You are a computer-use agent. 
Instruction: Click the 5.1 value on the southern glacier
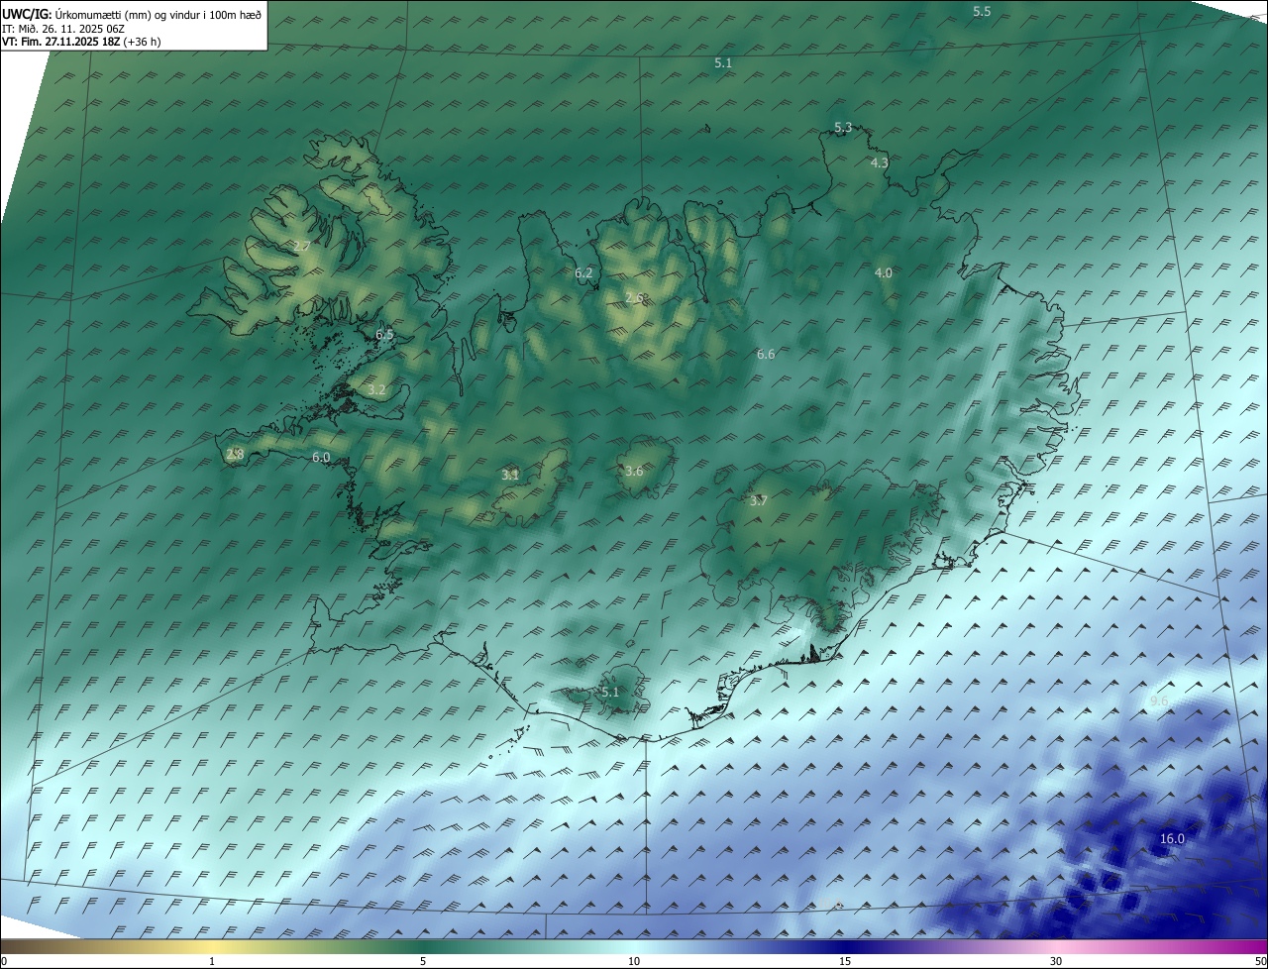609,693
